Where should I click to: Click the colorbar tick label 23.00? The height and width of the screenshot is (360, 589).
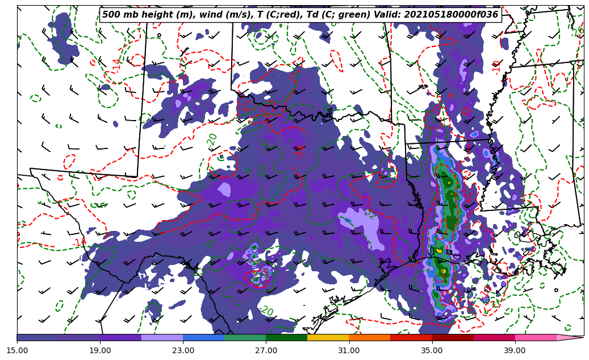click(183, 350)
